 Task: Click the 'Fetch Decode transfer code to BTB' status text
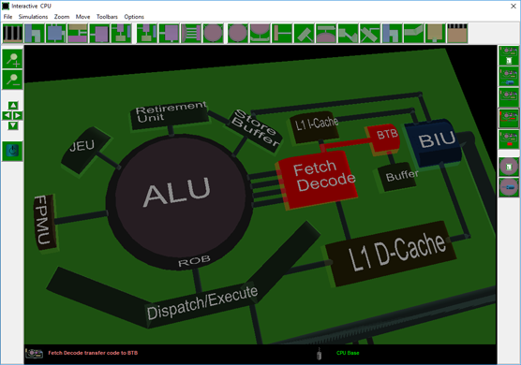[x=93, y=353]
